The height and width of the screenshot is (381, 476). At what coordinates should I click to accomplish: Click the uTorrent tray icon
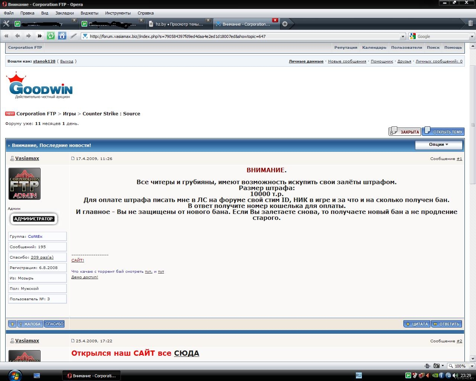coord(408,375)
